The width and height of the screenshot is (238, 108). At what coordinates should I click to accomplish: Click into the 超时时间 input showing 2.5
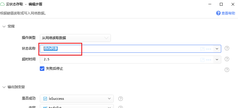click(121, 60)
